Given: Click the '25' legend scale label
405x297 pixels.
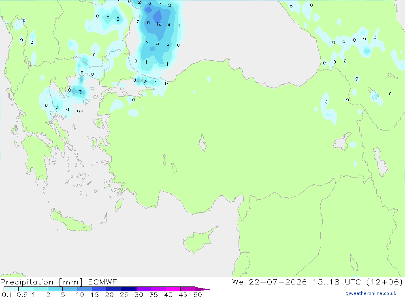Looking at the screenshot, I should pyautogui.click(x=124, y=295).
